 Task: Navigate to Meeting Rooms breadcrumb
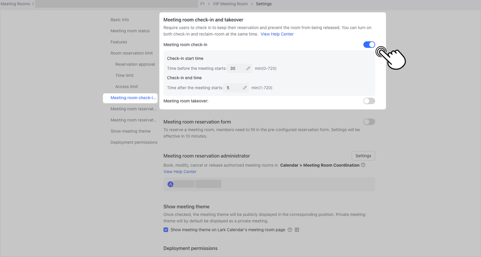pyautogui.click(x=15, y=4)
